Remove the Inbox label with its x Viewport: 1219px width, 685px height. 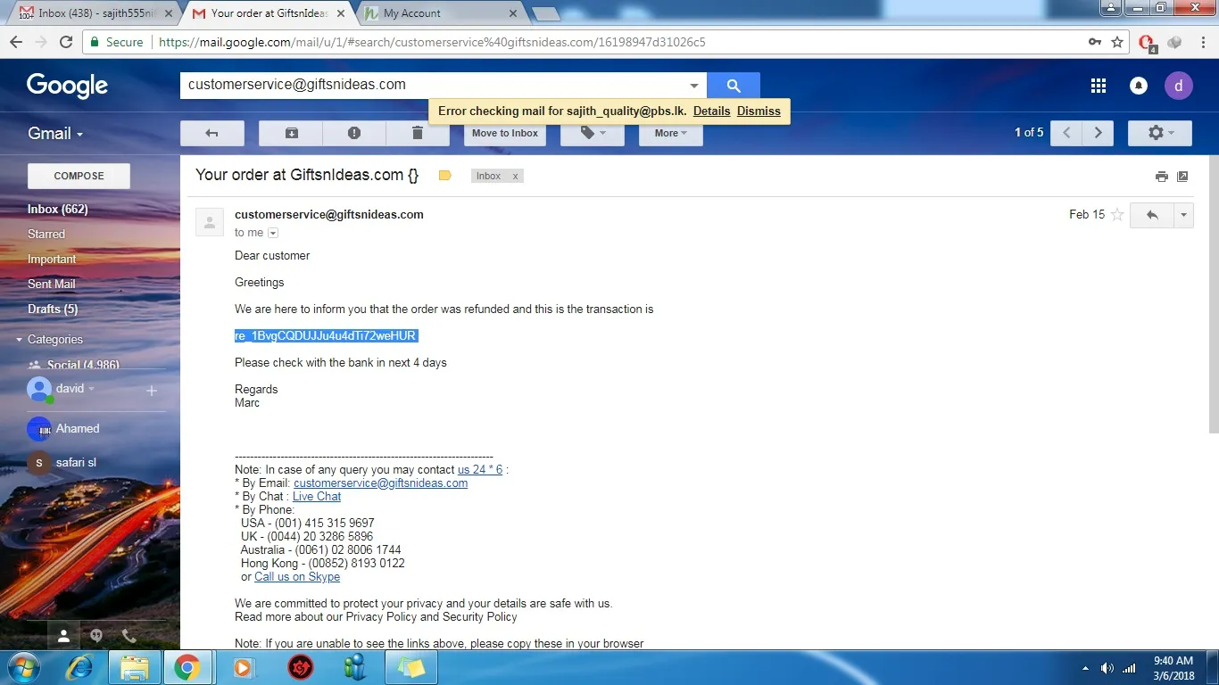click(515, 177)
